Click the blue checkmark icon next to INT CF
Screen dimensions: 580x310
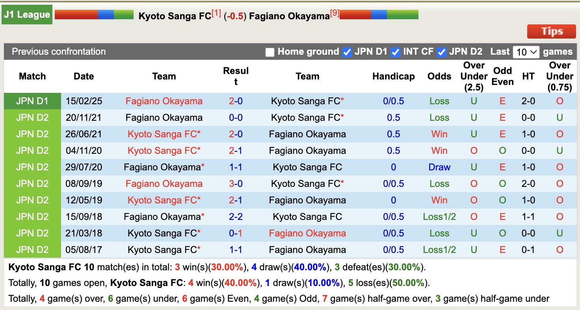pos(395,51)
